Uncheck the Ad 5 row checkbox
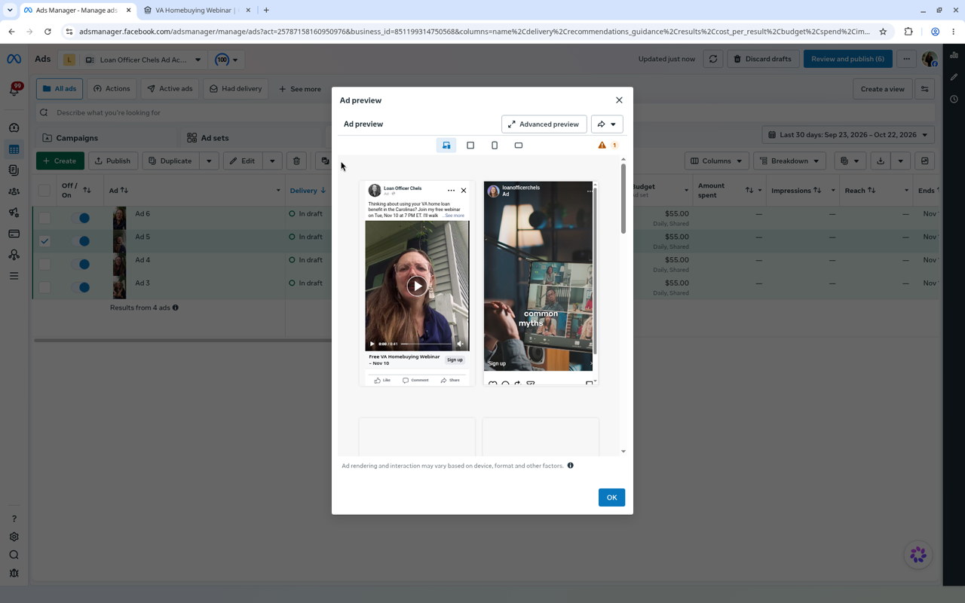Image resolution: width=965 pixels, height=603 pixels. pos(44,241)
